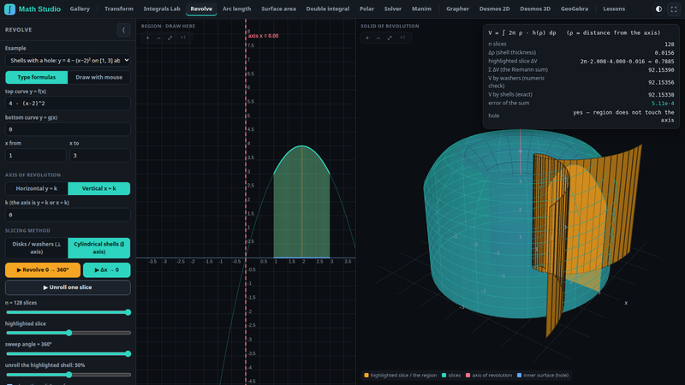Zoom in on the Solid of Revolution view
The width and height of the screenshot is (685, 385).
coord(367,38)
